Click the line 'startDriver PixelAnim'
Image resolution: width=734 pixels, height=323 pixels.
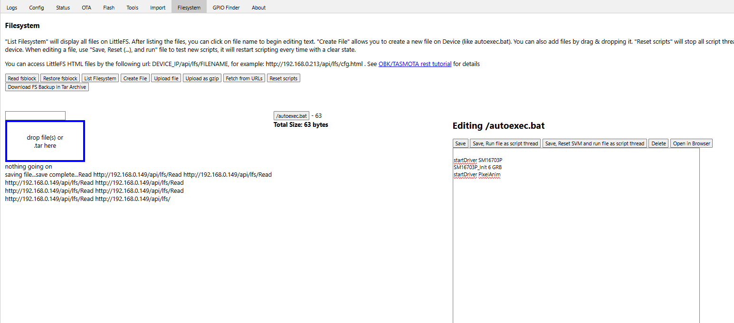coord(477,174)
